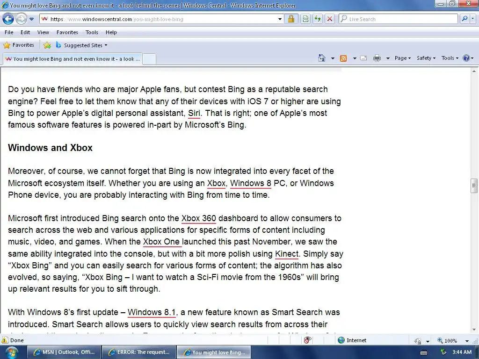Viewport: 479px width, 359px height.
Task: Select the 'You might love Bing' tab
Action: [73, 58]
